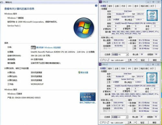
Task: Click multiplier value x 33.0 (10 - 39)
Action: point(118,106)
